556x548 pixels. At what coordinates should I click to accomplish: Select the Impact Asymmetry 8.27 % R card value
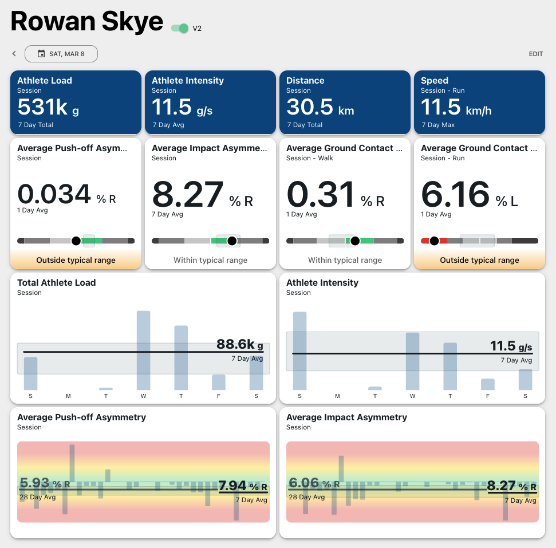click(203, 194)
